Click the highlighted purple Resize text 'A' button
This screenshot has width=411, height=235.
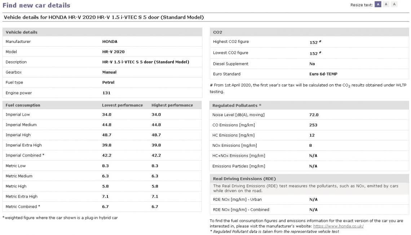[378, 4]
